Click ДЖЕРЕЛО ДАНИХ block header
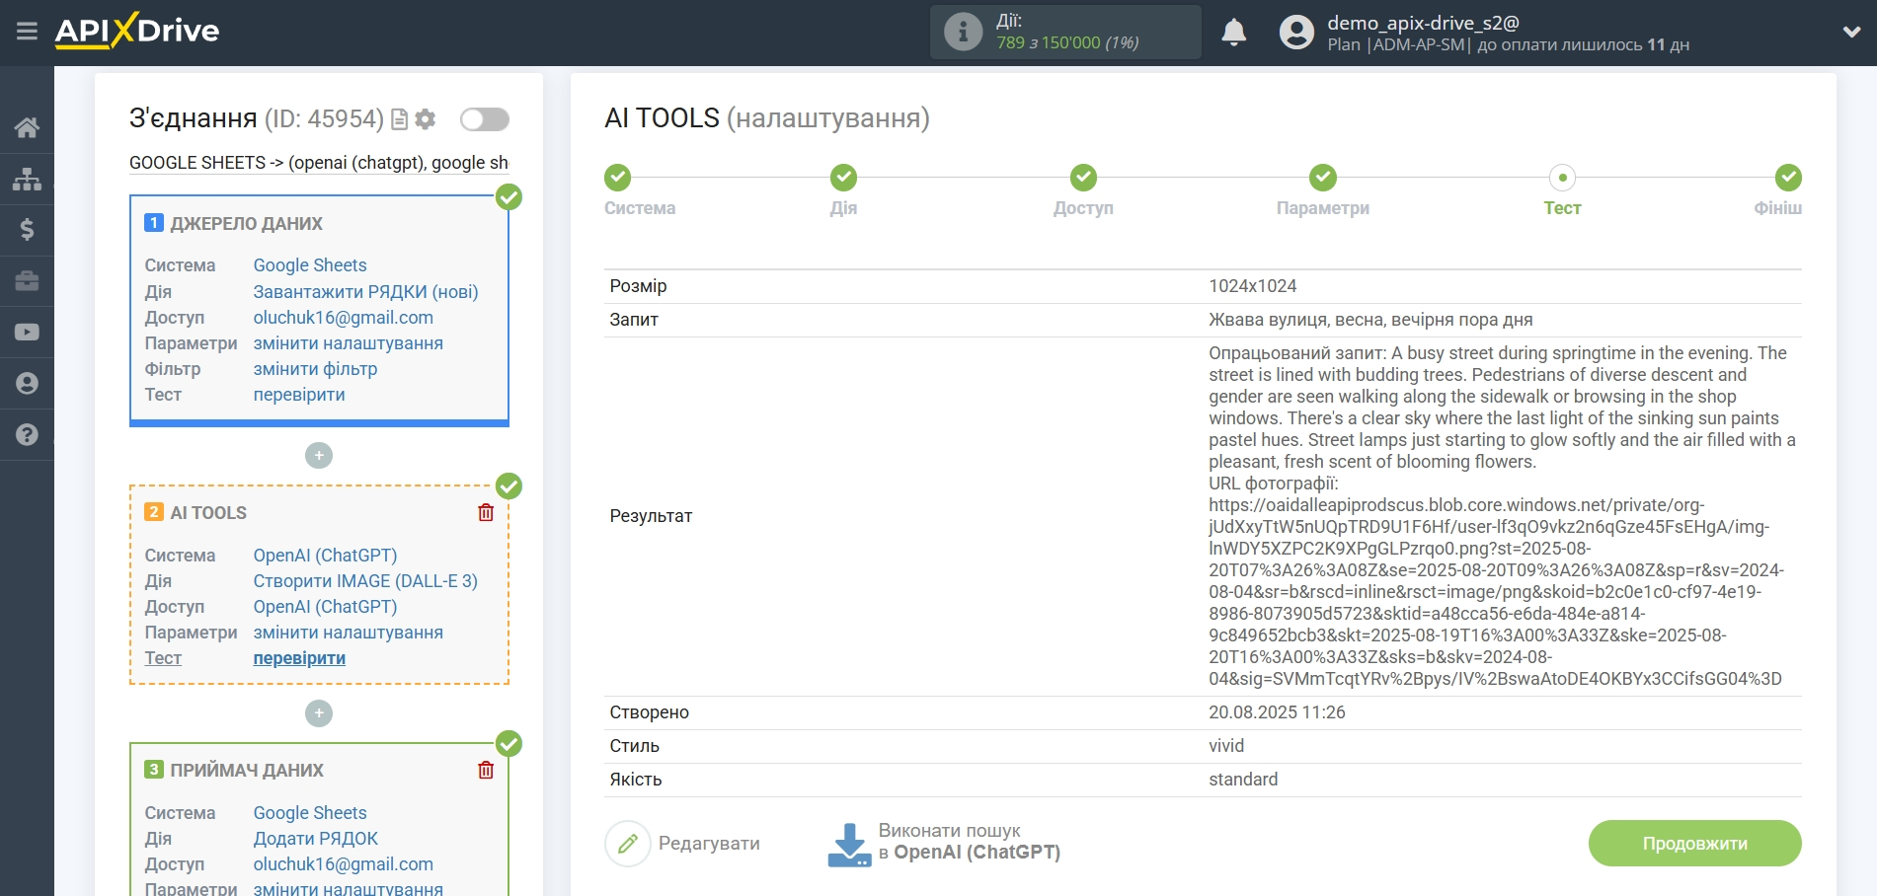 (x=246, y=224)
